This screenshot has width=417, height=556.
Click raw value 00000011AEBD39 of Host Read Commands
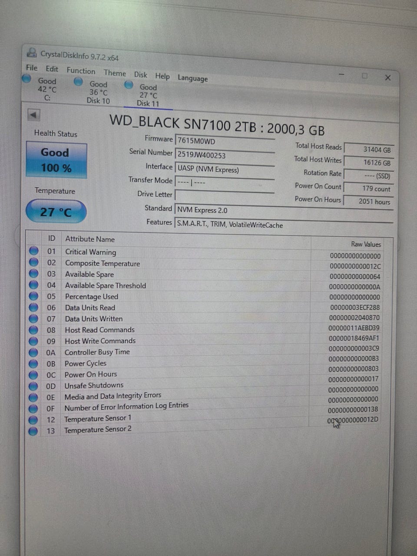[x=354, y=328]
